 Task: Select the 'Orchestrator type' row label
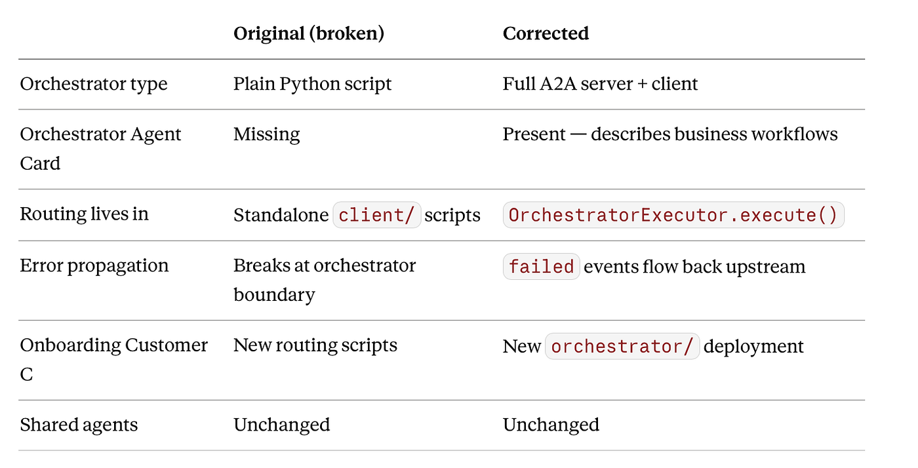(94, 84)
